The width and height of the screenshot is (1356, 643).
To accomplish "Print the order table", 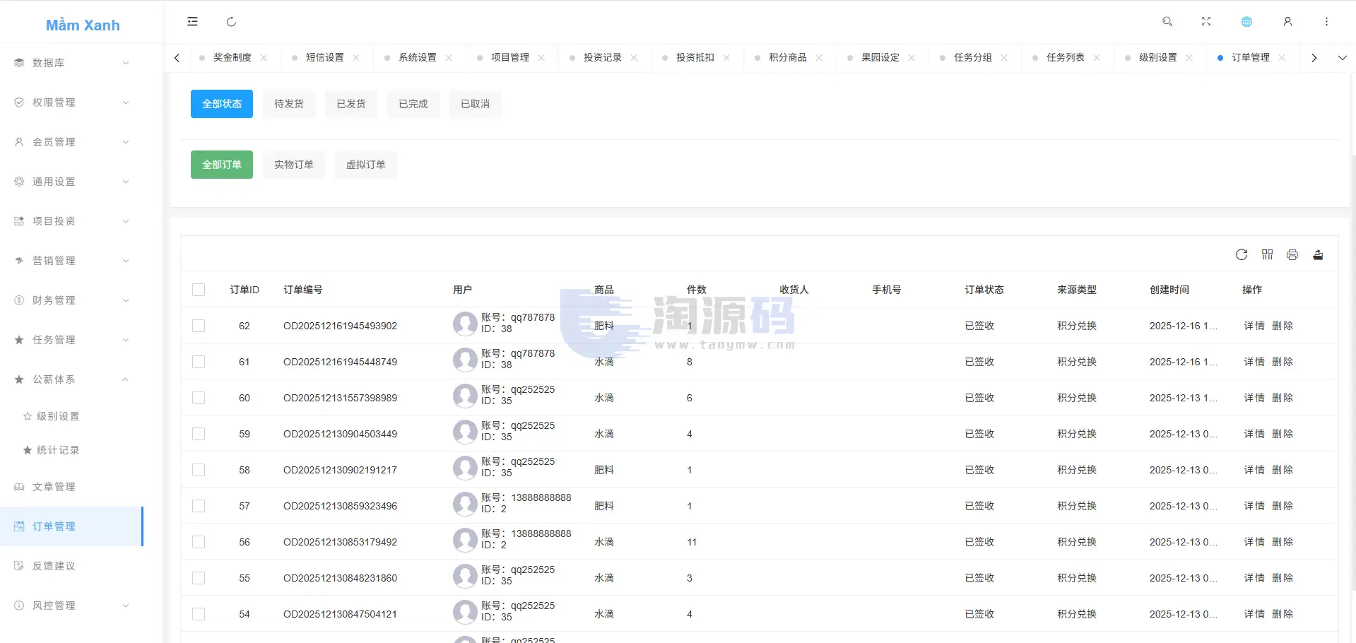I will [1292, 254].
